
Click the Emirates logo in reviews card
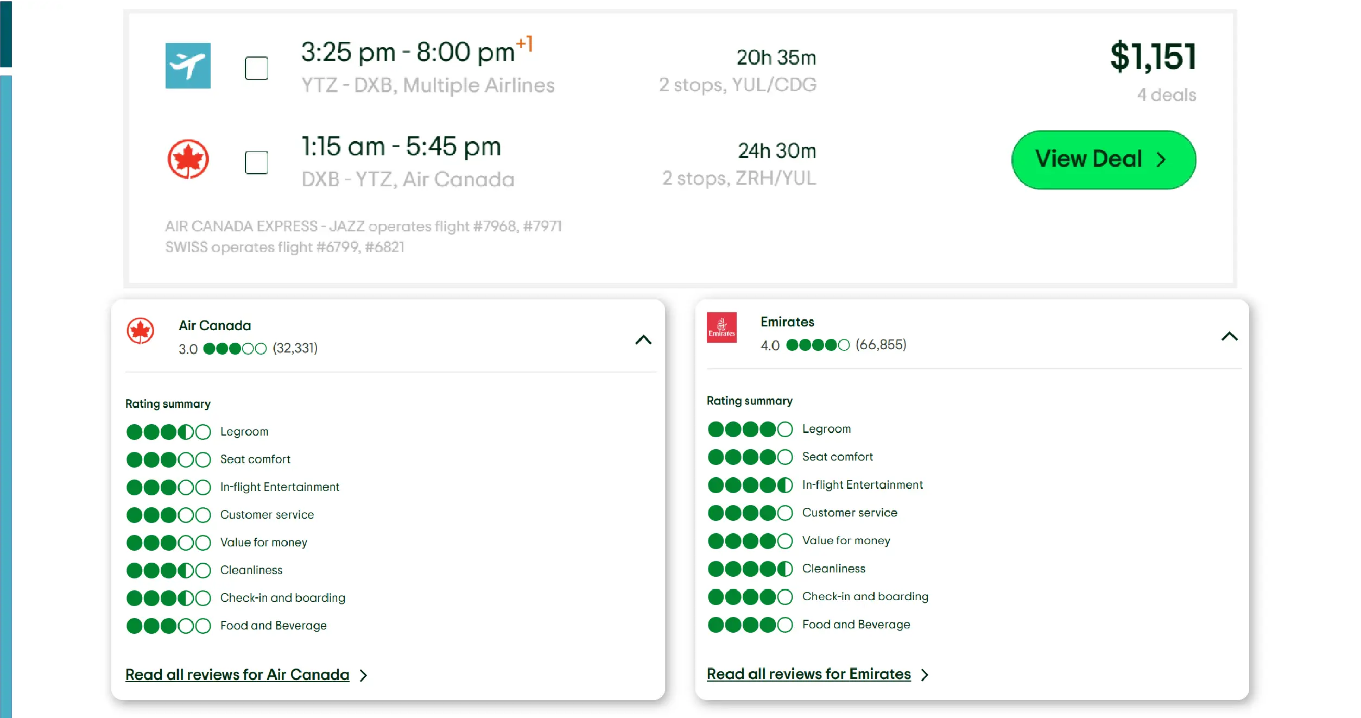[x=721, y=327]
